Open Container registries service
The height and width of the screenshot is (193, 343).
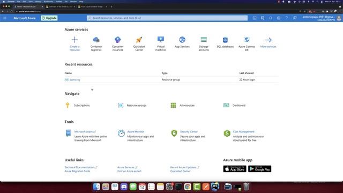coord(96,44)
